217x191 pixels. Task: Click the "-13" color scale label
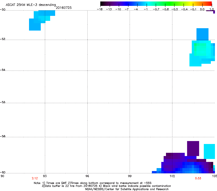pyautogui.click(x=109, y=9)
